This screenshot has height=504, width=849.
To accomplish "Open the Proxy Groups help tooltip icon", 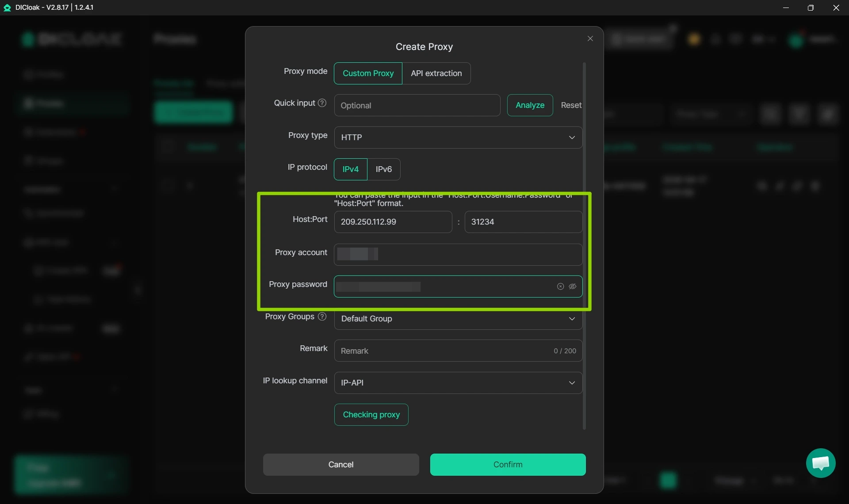I will click(x=322, y=317).
